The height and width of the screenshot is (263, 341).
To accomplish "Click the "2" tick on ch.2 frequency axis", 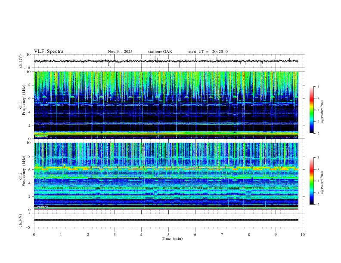I will (x=30, y=196).
